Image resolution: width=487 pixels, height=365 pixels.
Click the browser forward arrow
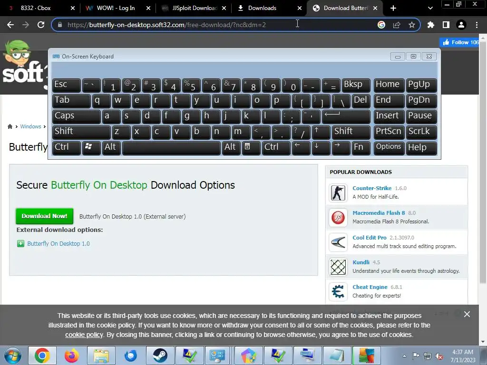[x=26, y=25]
